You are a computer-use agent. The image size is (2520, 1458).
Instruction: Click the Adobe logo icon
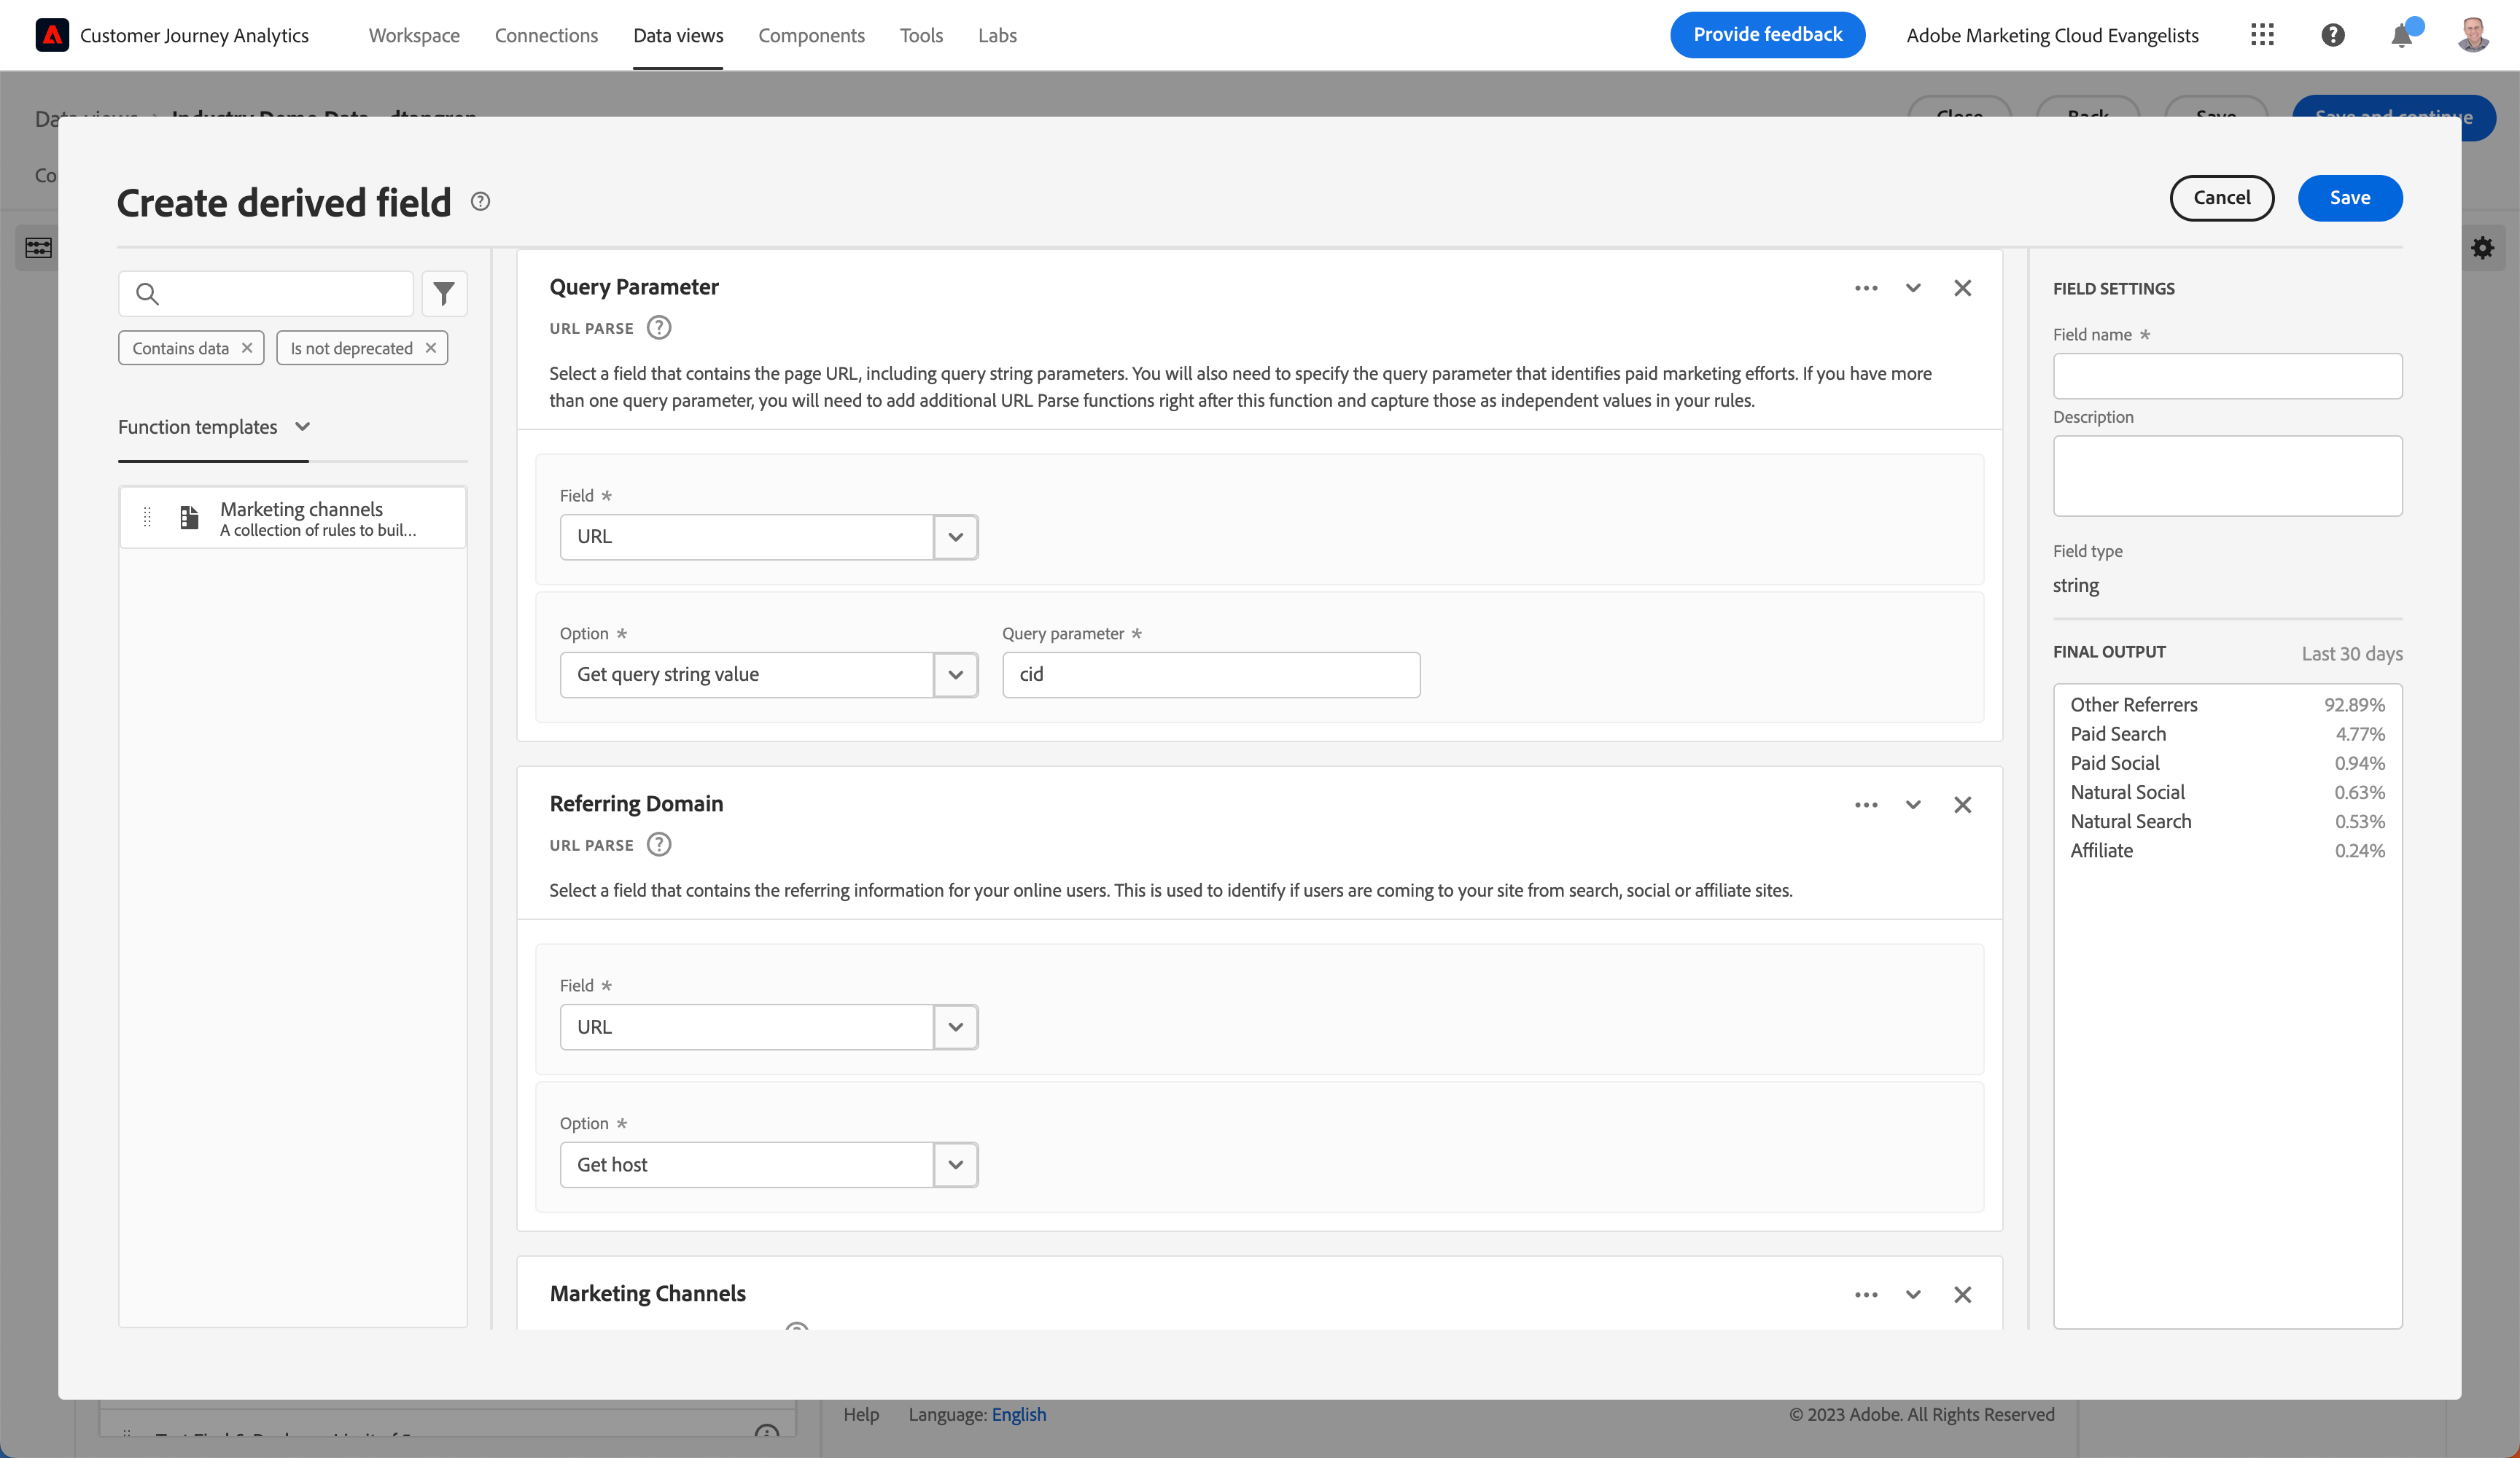[x=52, y=35]
